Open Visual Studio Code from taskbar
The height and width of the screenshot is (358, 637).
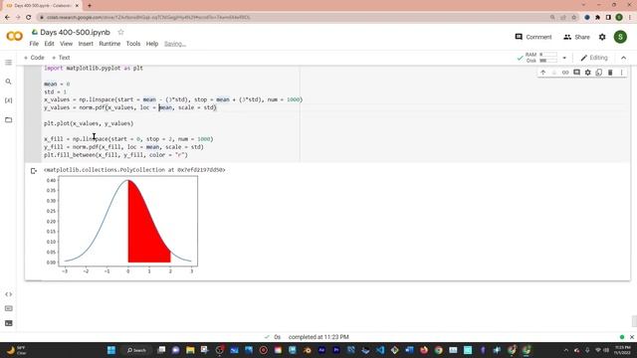pyautogui.click(x=380, y=350)
